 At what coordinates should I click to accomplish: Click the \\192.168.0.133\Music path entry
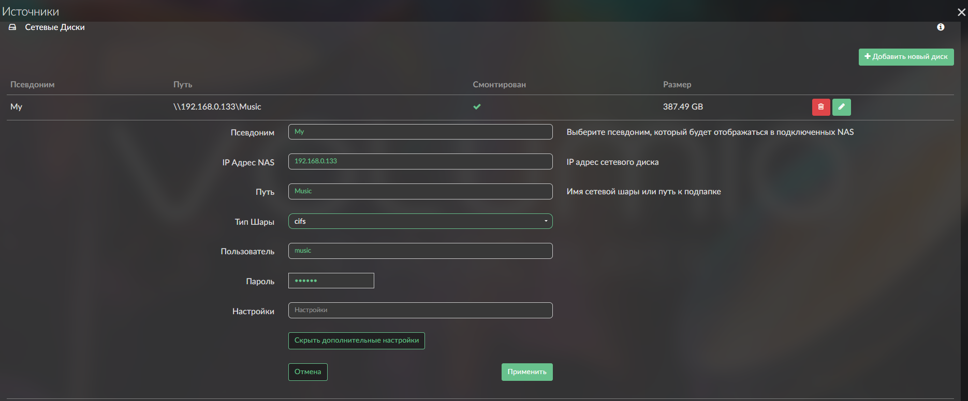coord(217,107)
